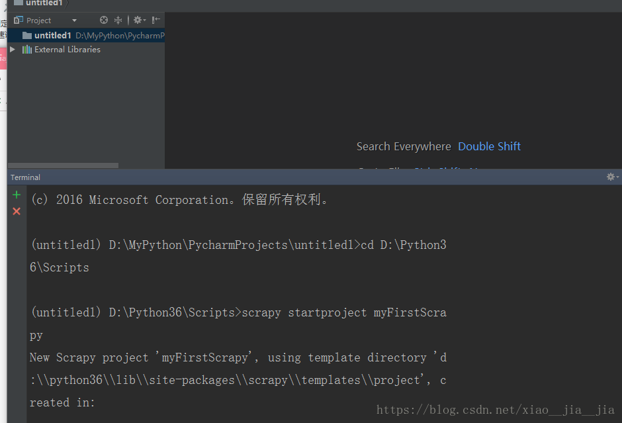Click the Collapse All icon in Project panel
This screenshot has height=423, width=622.
tap(118, 20)
